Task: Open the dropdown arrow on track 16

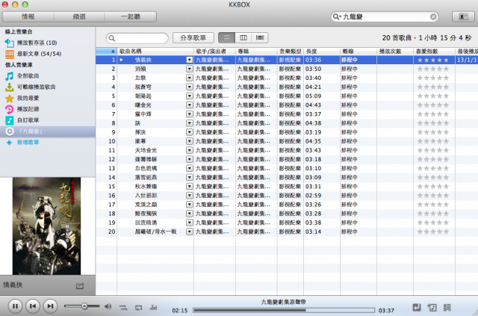Action: (x=190, y=196)
